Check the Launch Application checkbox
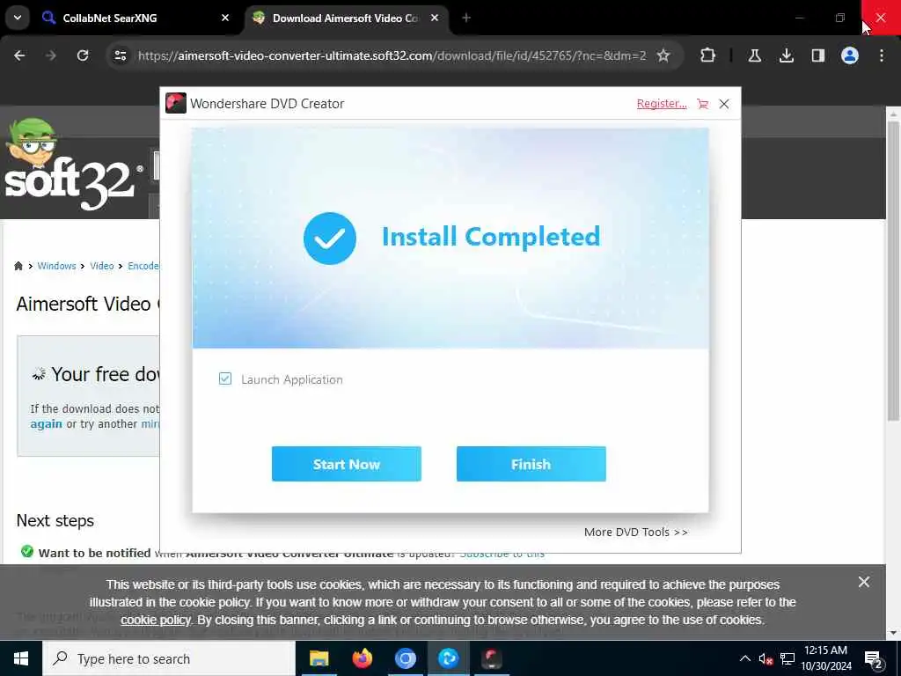 225,378
